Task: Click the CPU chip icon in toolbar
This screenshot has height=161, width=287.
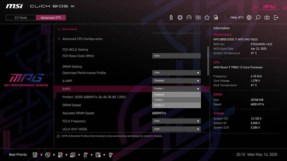Action: [x=180, y=17]
